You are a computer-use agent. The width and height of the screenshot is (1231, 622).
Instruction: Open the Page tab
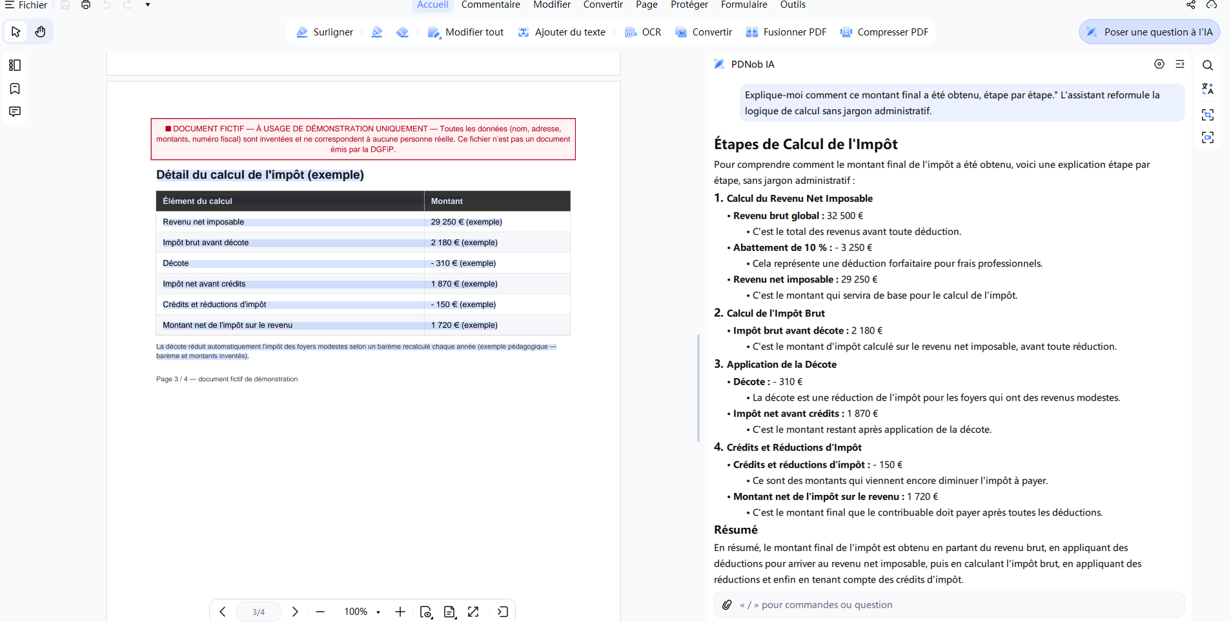click(x=647, y=5)
